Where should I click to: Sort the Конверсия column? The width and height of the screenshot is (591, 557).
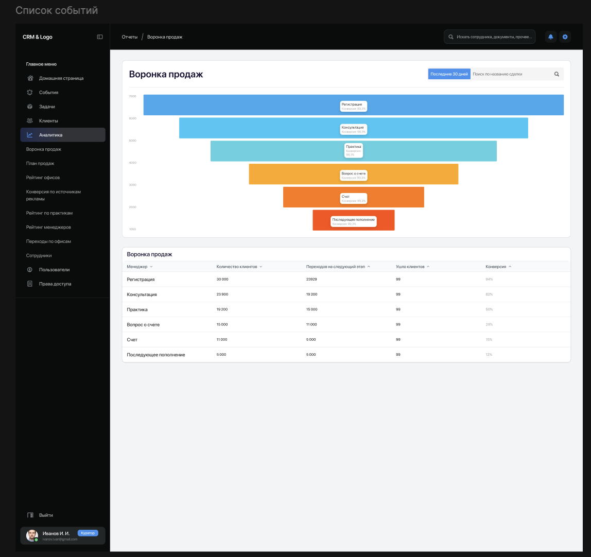(x=510, y=267)
